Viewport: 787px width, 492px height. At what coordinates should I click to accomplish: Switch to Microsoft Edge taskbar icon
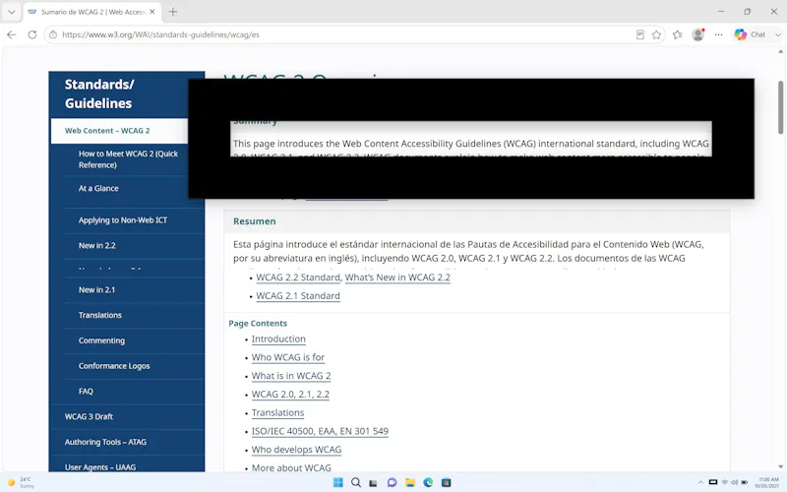[x=428, y=482]
